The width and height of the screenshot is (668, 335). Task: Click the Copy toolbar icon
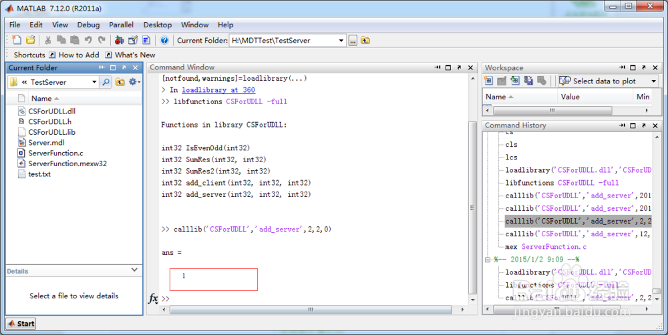pyautogui.click(x=61, y=40)
